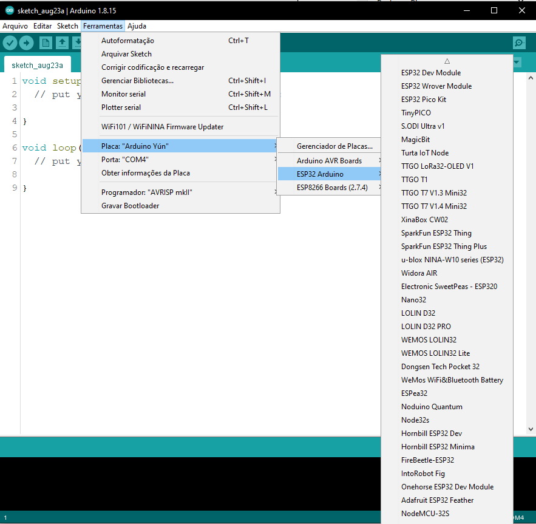Close the Ferramentas menu
Viewport: 536px width, 524px height.
click(103, 26)
